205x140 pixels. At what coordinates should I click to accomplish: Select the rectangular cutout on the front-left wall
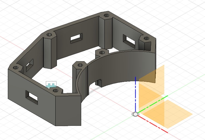(x=32, y=96)
